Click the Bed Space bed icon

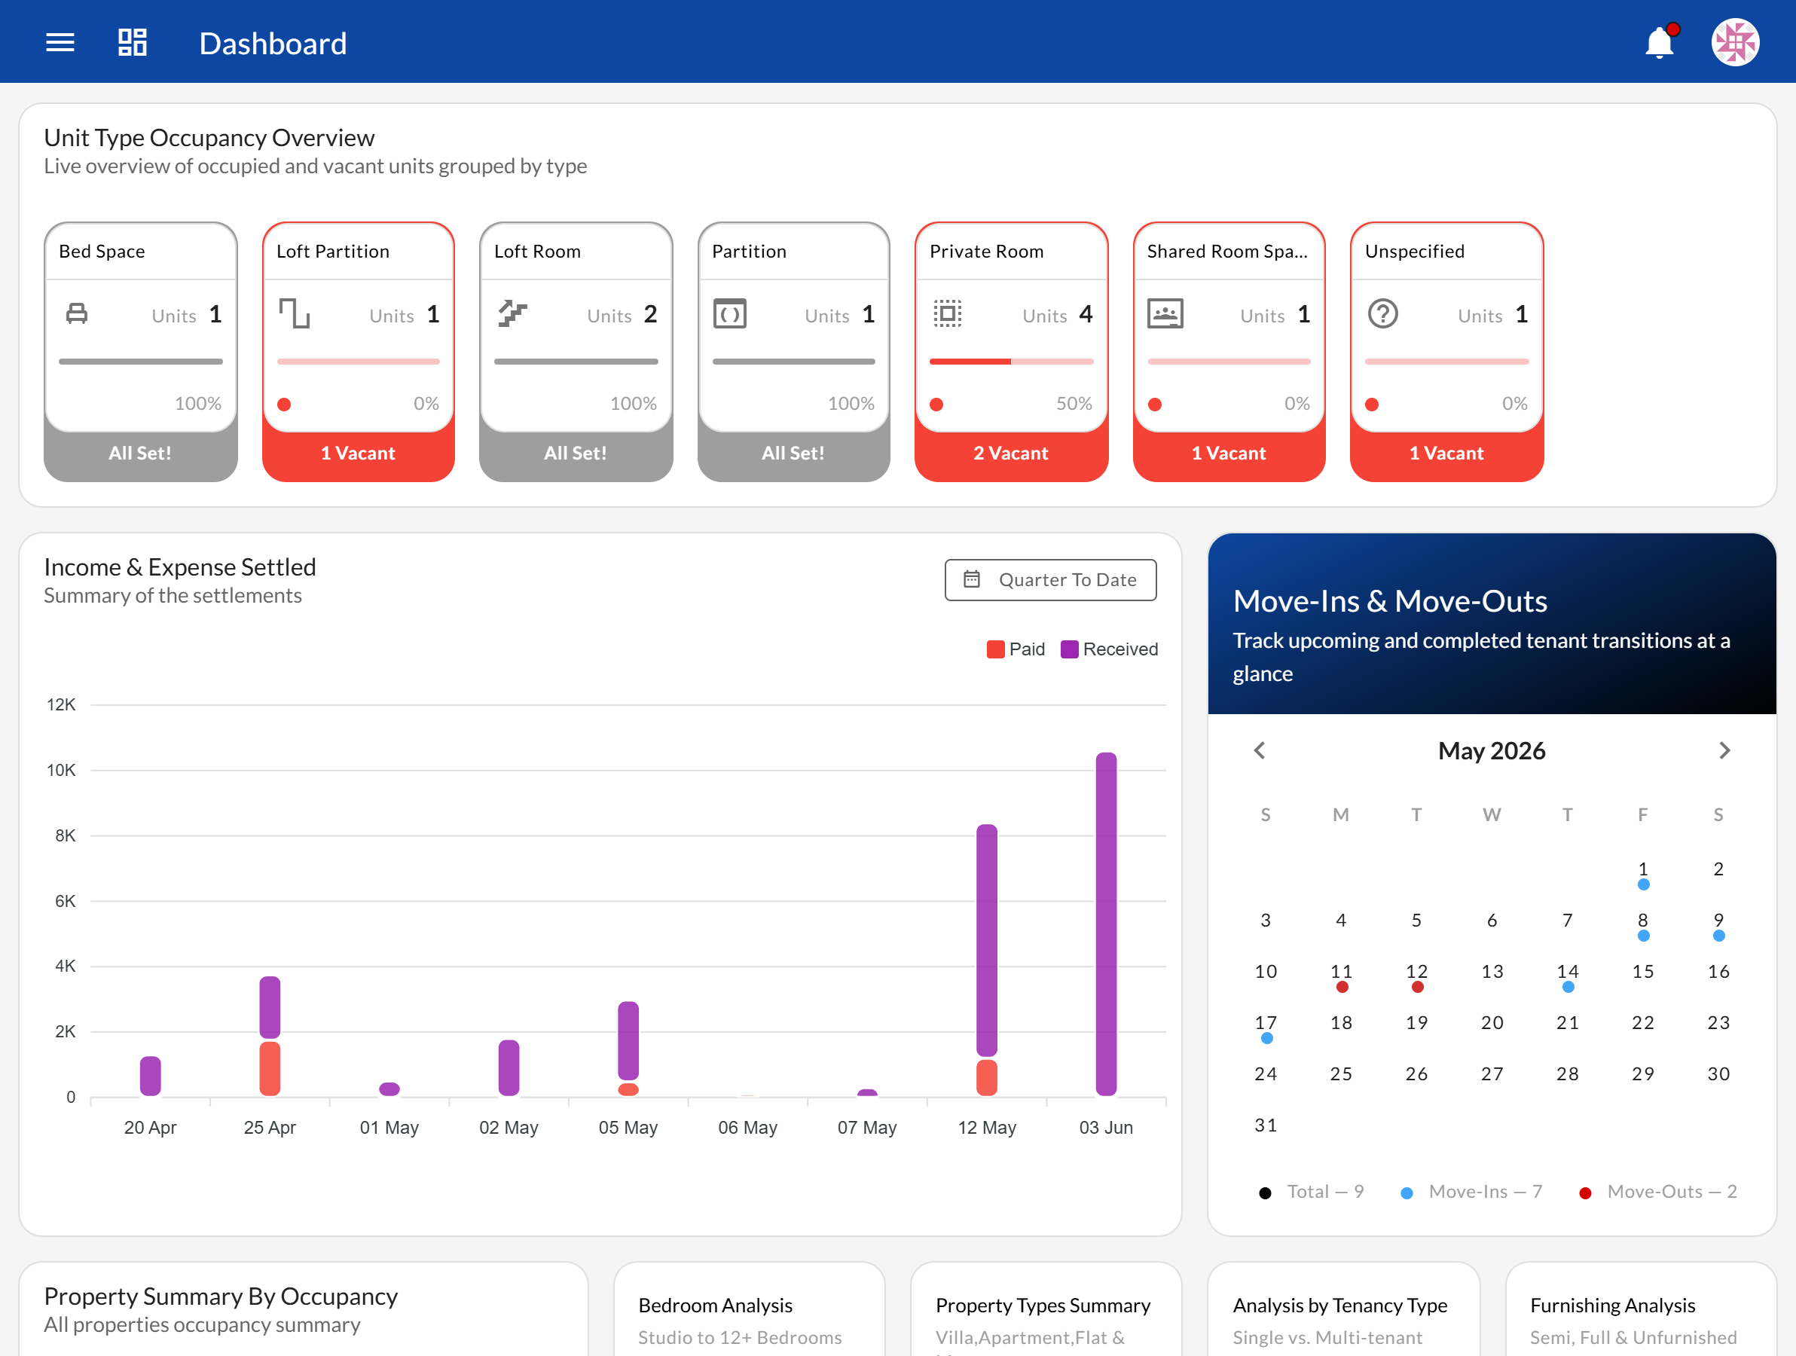click(77, 313)
